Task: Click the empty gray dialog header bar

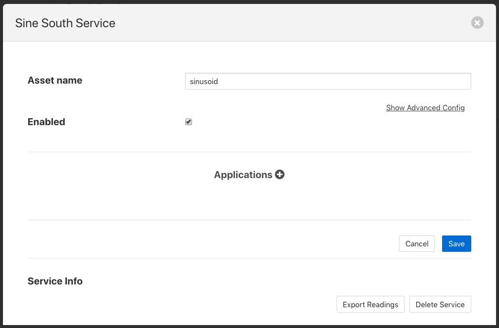Action: click(297, 23)
